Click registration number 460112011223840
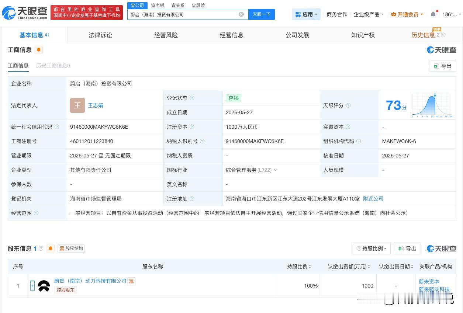This screenshot has width=463, height=313. click(91, 141)
